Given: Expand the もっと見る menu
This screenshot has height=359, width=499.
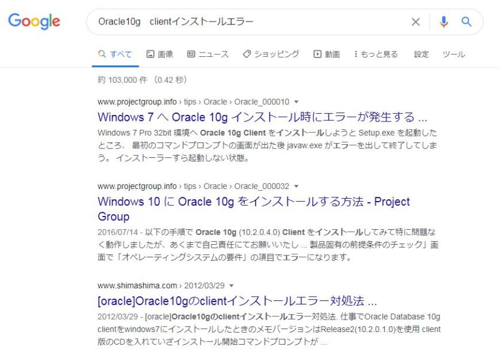Looking at the screenshot, I should coord(376,54).
